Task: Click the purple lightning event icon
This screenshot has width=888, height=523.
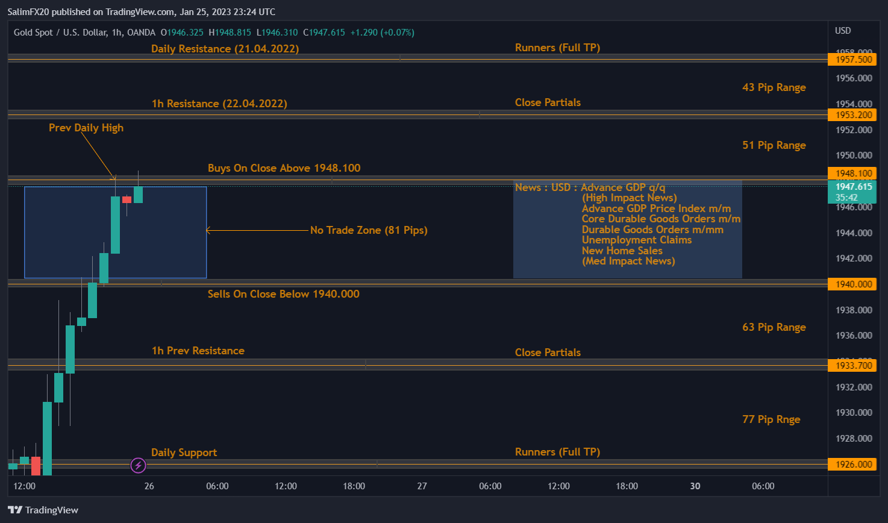Action: pos(138,465)
